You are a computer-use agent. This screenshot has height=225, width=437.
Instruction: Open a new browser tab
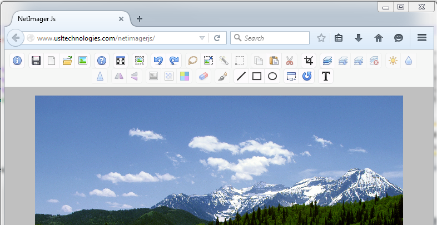140,19
